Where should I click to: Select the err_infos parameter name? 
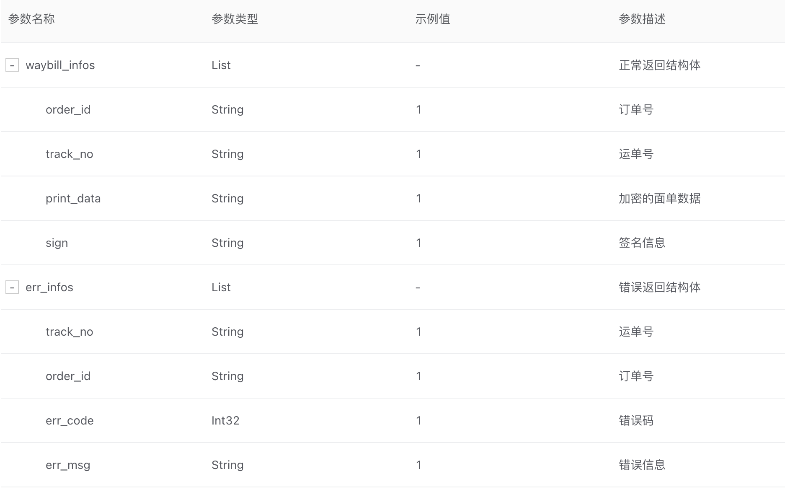point(49,287)
